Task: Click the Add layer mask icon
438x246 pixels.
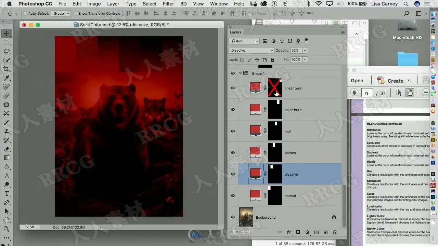Action: pos(298,232)
